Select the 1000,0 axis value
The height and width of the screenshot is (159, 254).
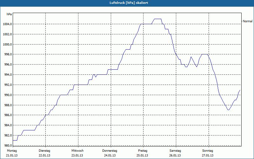(7, 44)
